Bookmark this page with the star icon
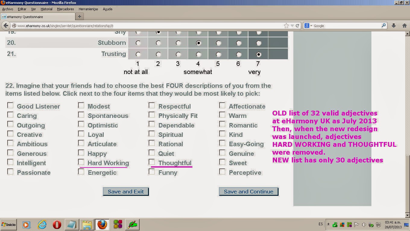410x231 pixels. 286,26
